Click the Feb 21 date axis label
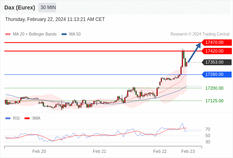This screenshot has width=233, height=158. [x=100, y=151]
